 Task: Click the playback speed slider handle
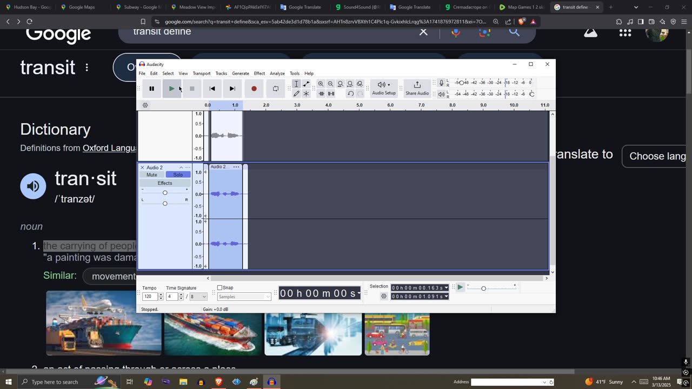(x=483, y=289)
